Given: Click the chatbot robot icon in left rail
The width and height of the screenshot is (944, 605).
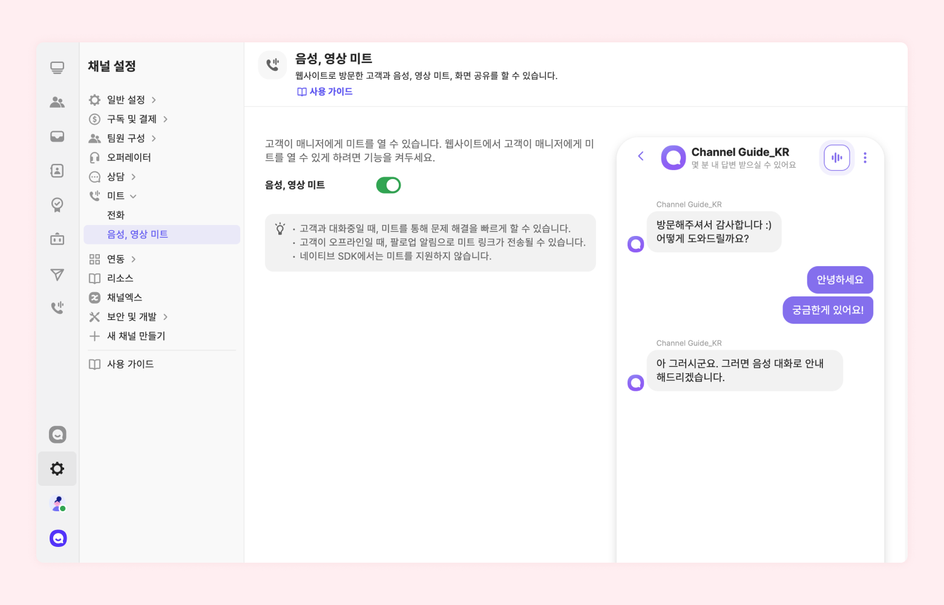Looking at the screenshot, I should click(x=57, y=240).
